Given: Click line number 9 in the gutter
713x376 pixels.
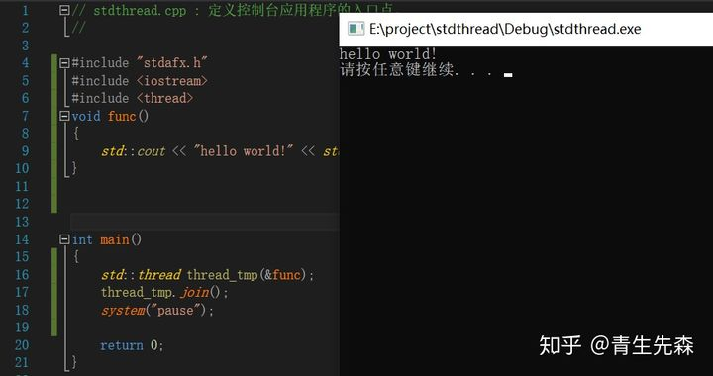Looking at the screenshot, I should pos(25,151).
